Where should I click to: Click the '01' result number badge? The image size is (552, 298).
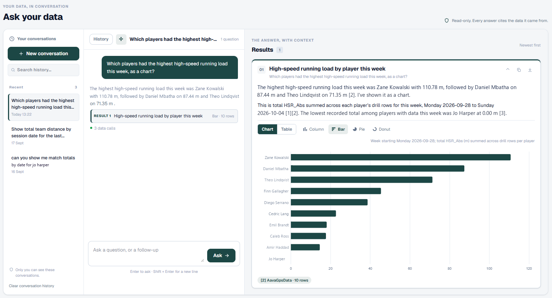click(x=261, y=70)
